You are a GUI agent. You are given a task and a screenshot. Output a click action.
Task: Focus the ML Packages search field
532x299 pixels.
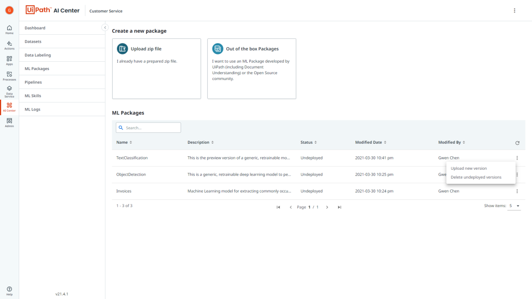click(x=148, y=128)
